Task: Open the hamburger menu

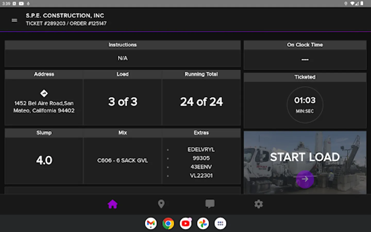Action: coord(14,20)
